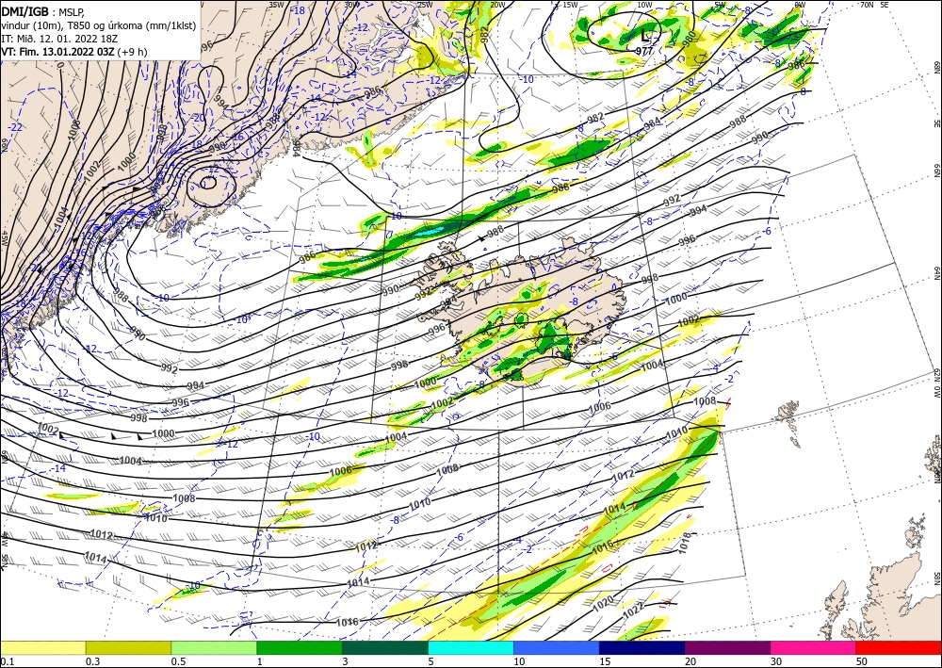Click the '0.5' legend value label
This screenshot has width=942, height=668.
click(x=178, y=661)
